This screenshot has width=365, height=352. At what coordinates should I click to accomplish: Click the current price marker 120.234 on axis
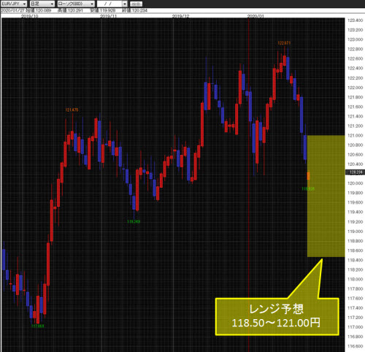click(356, 172)
